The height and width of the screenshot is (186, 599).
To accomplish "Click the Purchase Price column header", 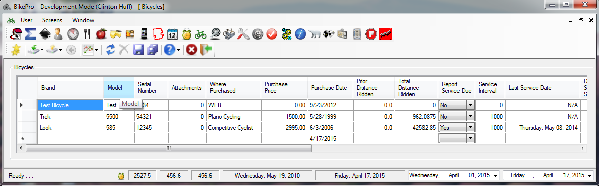I will tap(284, 88).
